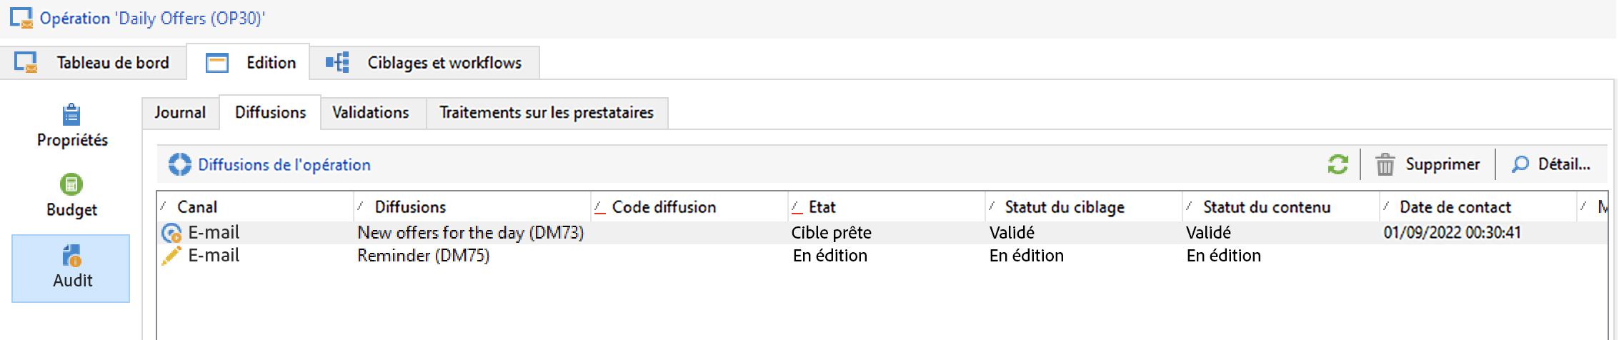Select the Reminder (DM75) delivery row
The width and height of the screenshot is (1619, 340).
pyautogui.click(x=423, y=256)
